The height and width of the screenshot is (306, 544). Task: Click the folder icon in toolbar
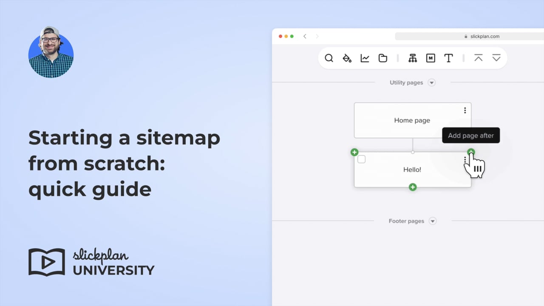383,58
